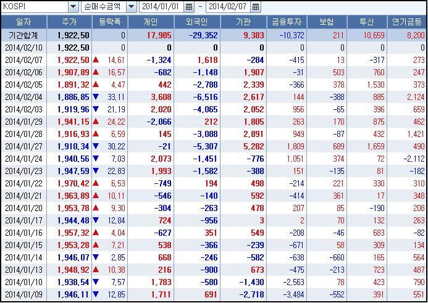428x303 pixels.
Task: Select the 2014/01/16 date cell
Action: point(23,233)
